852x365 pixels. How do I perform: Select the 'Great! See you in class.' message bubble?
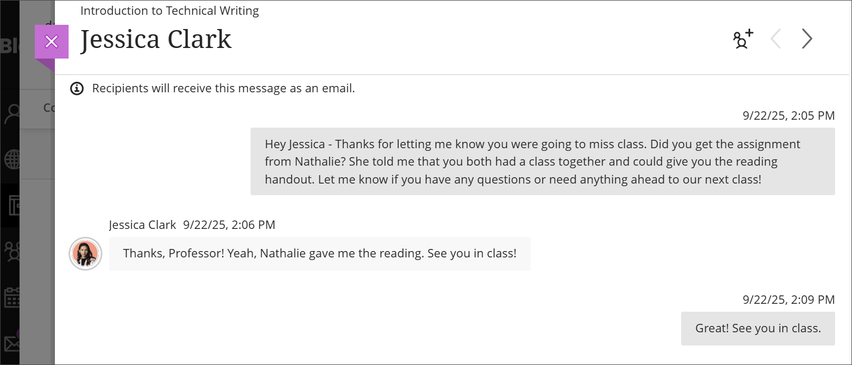758,328
